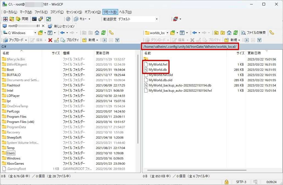Screen dimensions: 283x185
Task: Open the C: Windows drive dropdown
Action: coord(20,33)
